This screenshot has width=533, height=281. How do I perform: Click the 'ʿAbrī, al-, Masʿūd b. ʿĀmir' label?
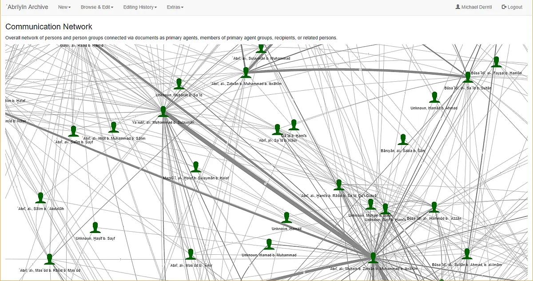click(x=191, y=265)
